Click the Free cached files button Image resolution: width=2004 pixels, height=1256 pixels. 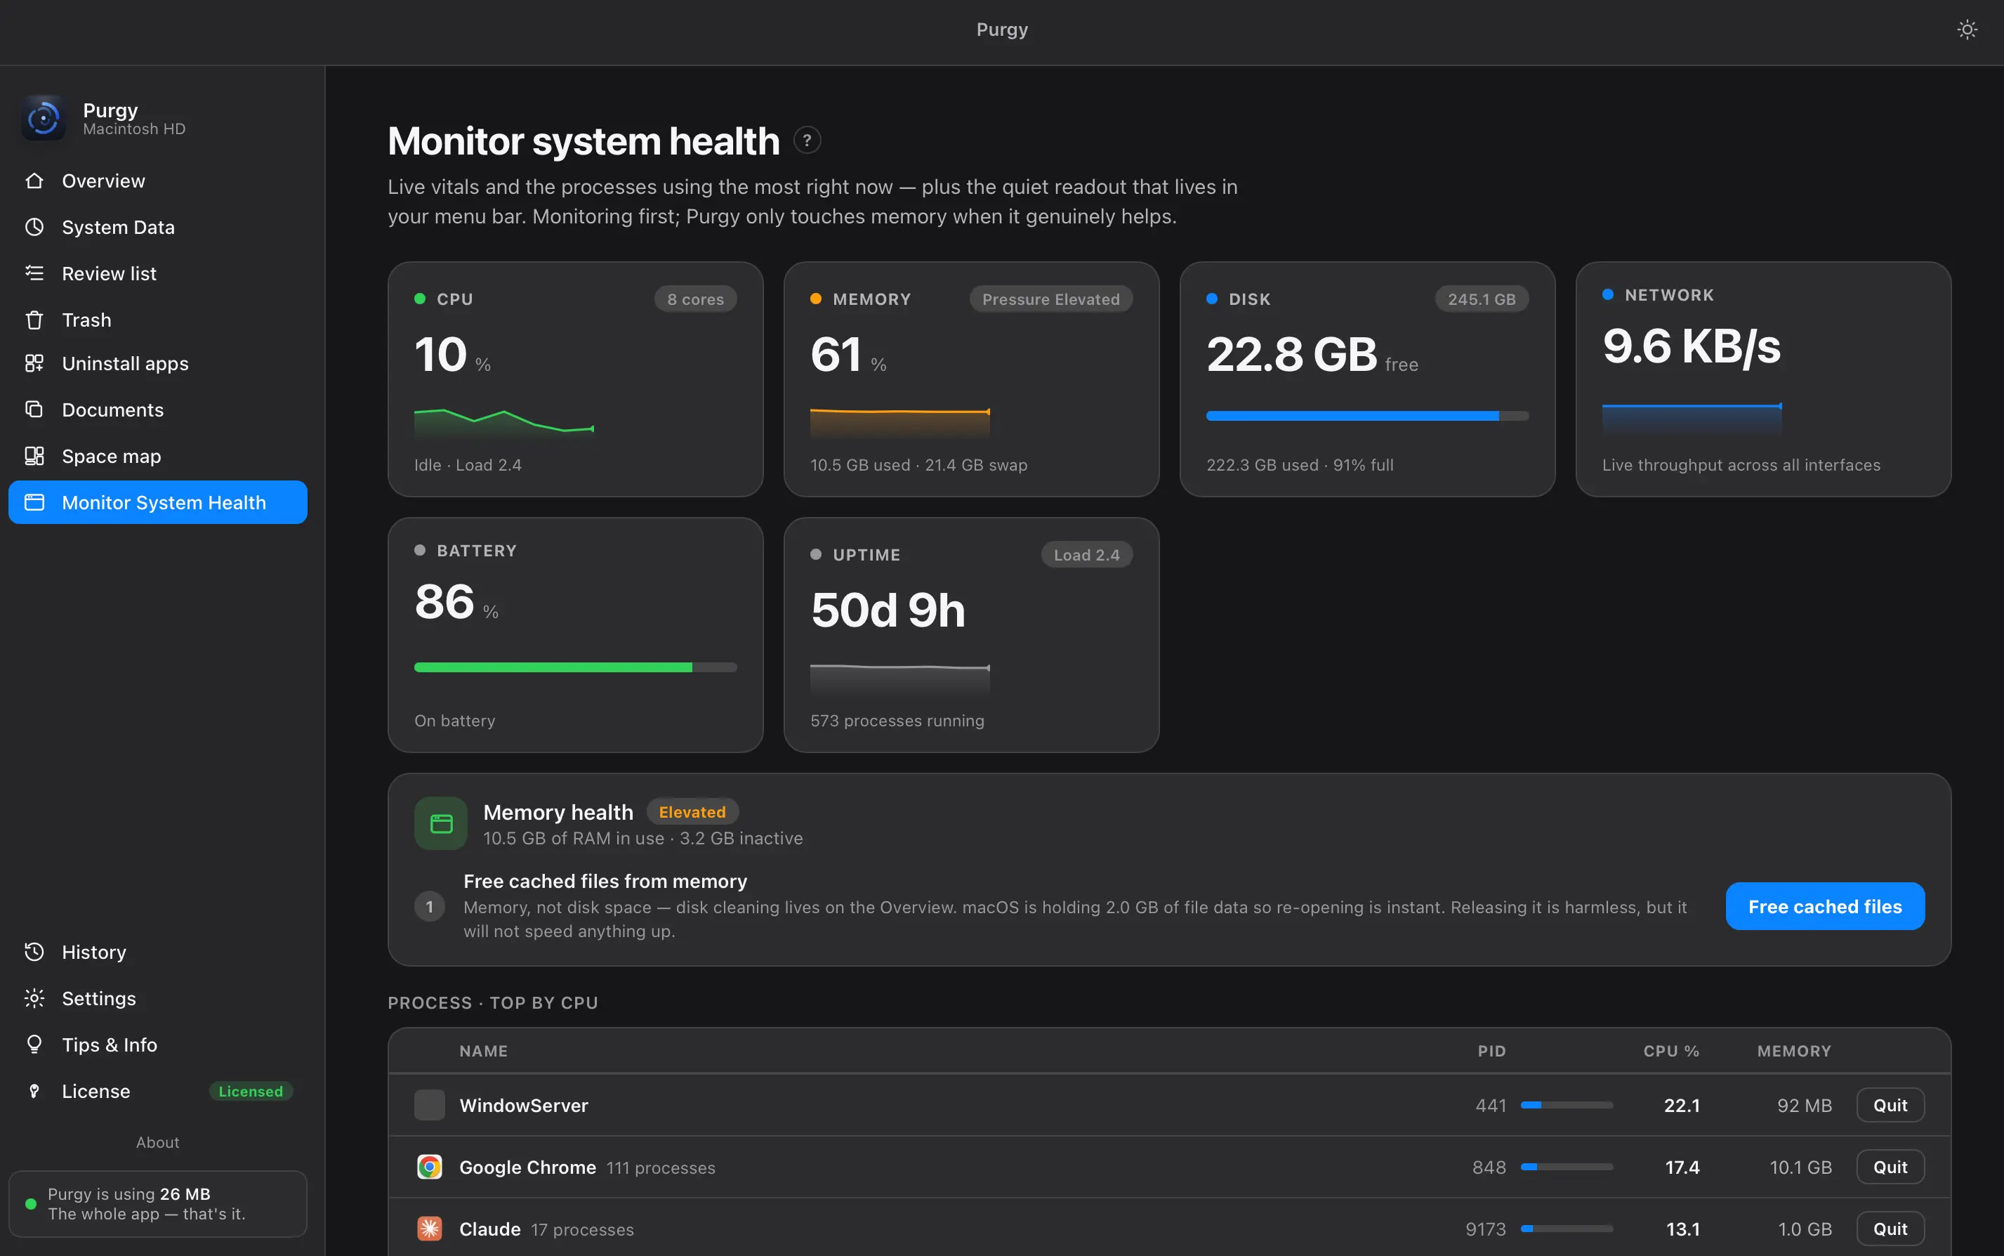coord(1825,906)
